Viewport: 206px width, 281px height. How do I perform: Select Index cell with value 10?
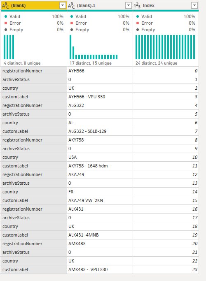(x=166, y=157)
